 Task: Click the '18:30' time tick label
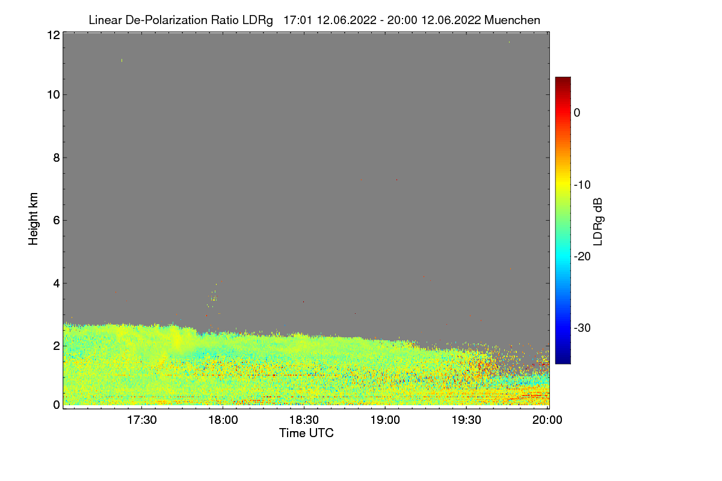coord(304,420)
